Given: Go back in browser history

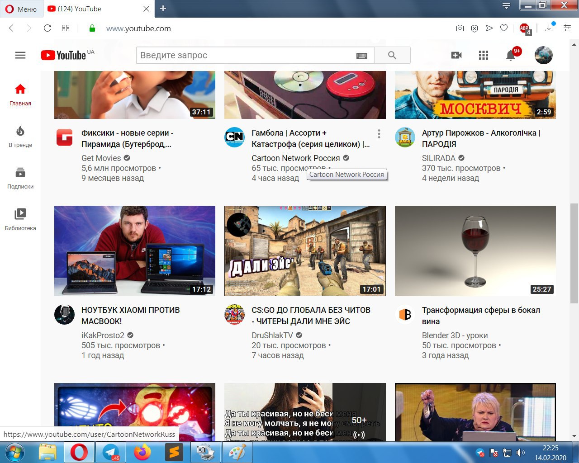Looking at the screenshot, I should pos(12,28).
